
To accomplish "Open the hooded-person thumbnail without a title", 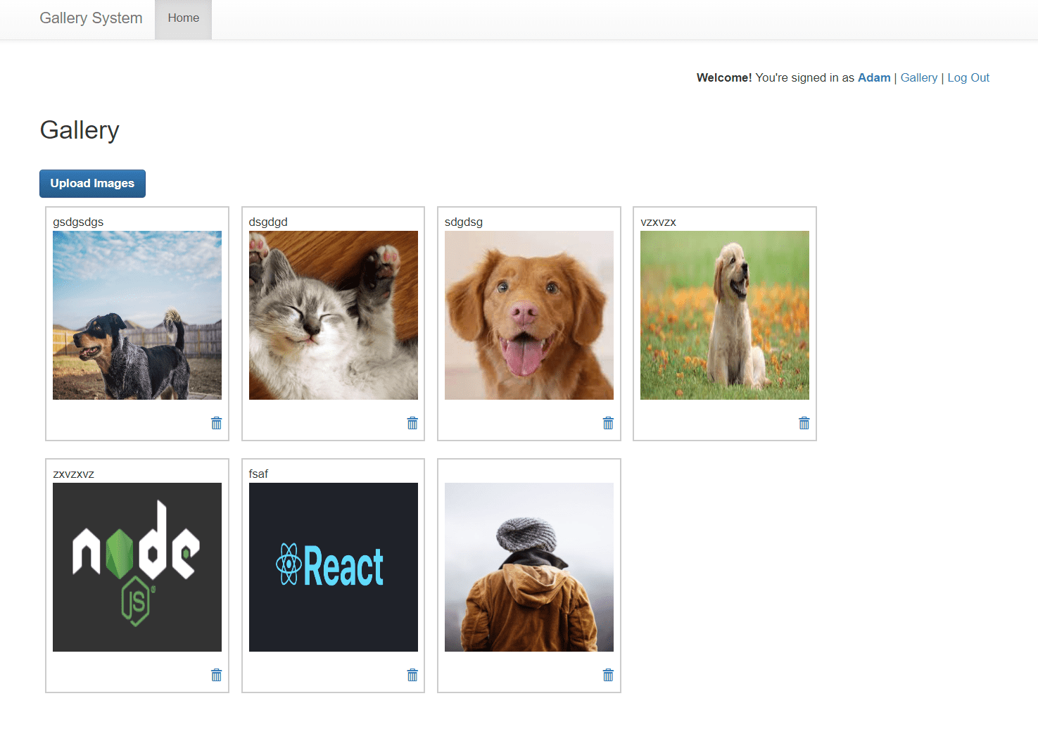I will click(x=529, y=566).
